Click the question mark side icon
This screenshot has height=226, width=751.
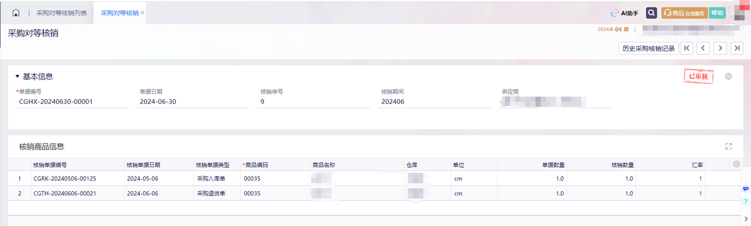[746, 202]
